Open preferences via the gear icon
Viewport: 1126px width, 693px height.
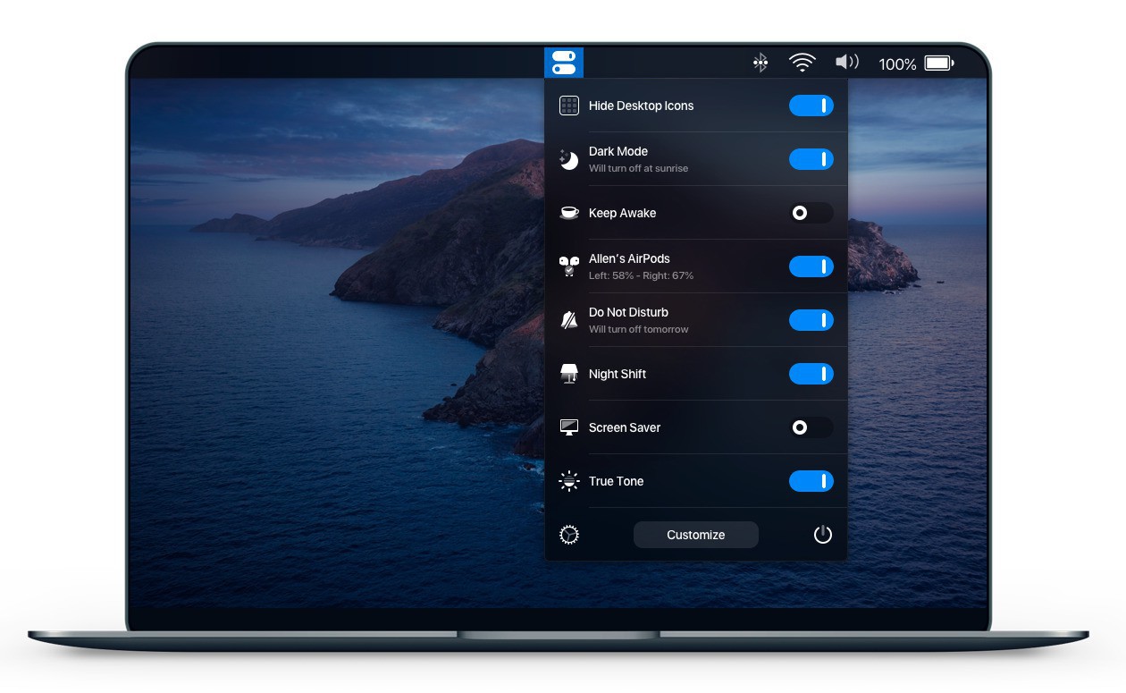[x=569, y=535]
